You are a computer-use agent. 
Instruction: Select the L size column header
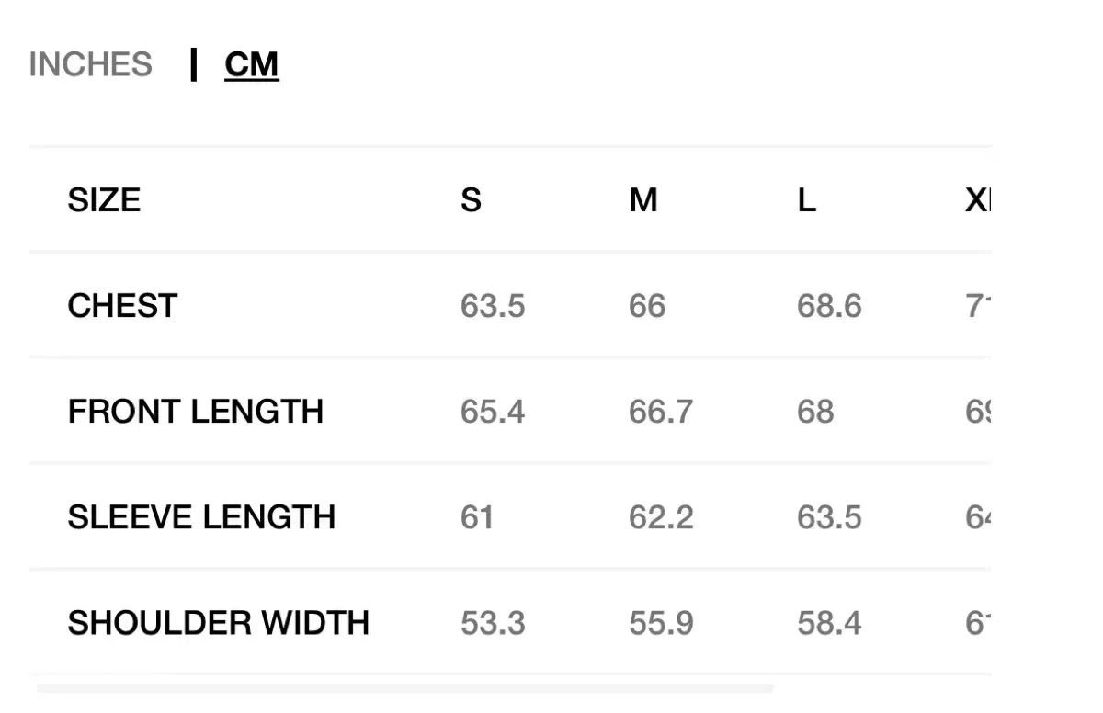(806, 199)
